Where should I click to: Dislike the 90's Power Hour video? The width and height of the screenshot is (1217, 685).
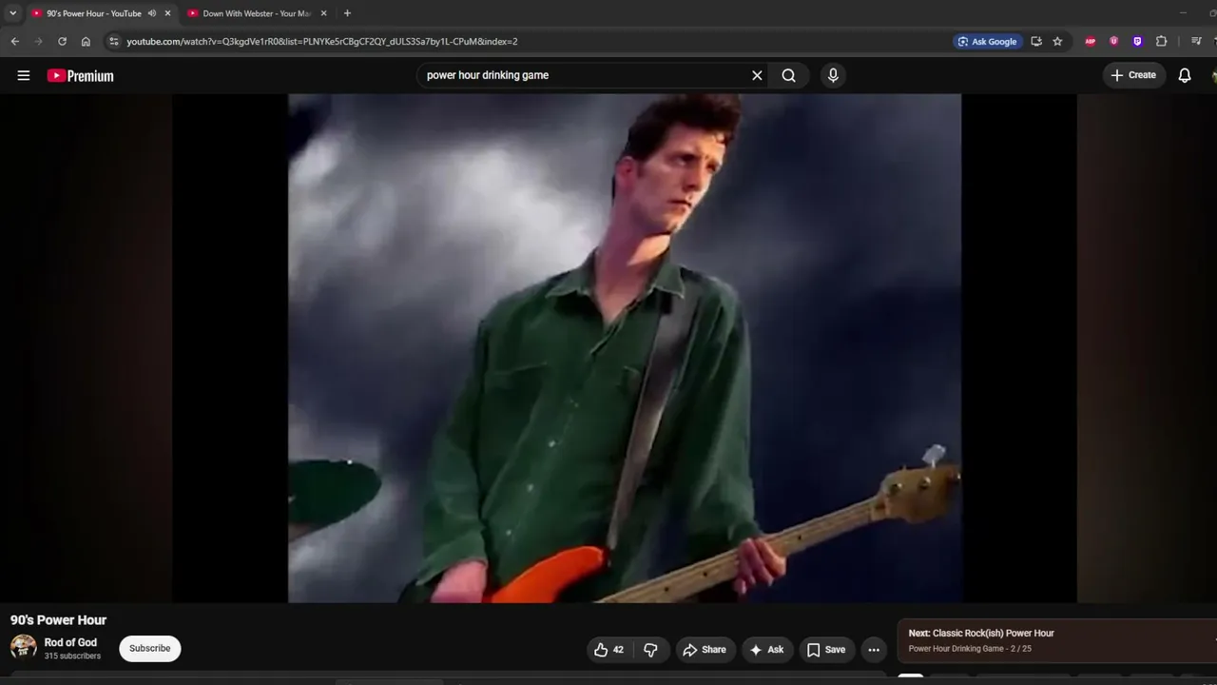(651, 650)
